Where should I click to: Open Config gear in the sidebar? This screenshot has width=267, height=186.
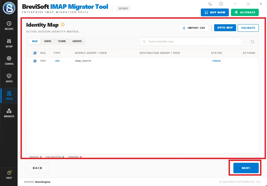coord(9,61)
